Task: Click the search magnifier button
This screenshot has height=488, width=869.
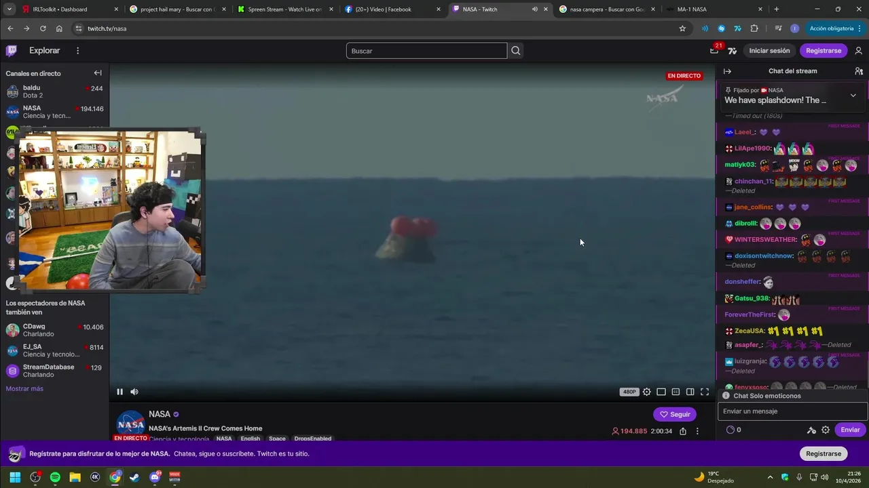Action: point(516,51)
